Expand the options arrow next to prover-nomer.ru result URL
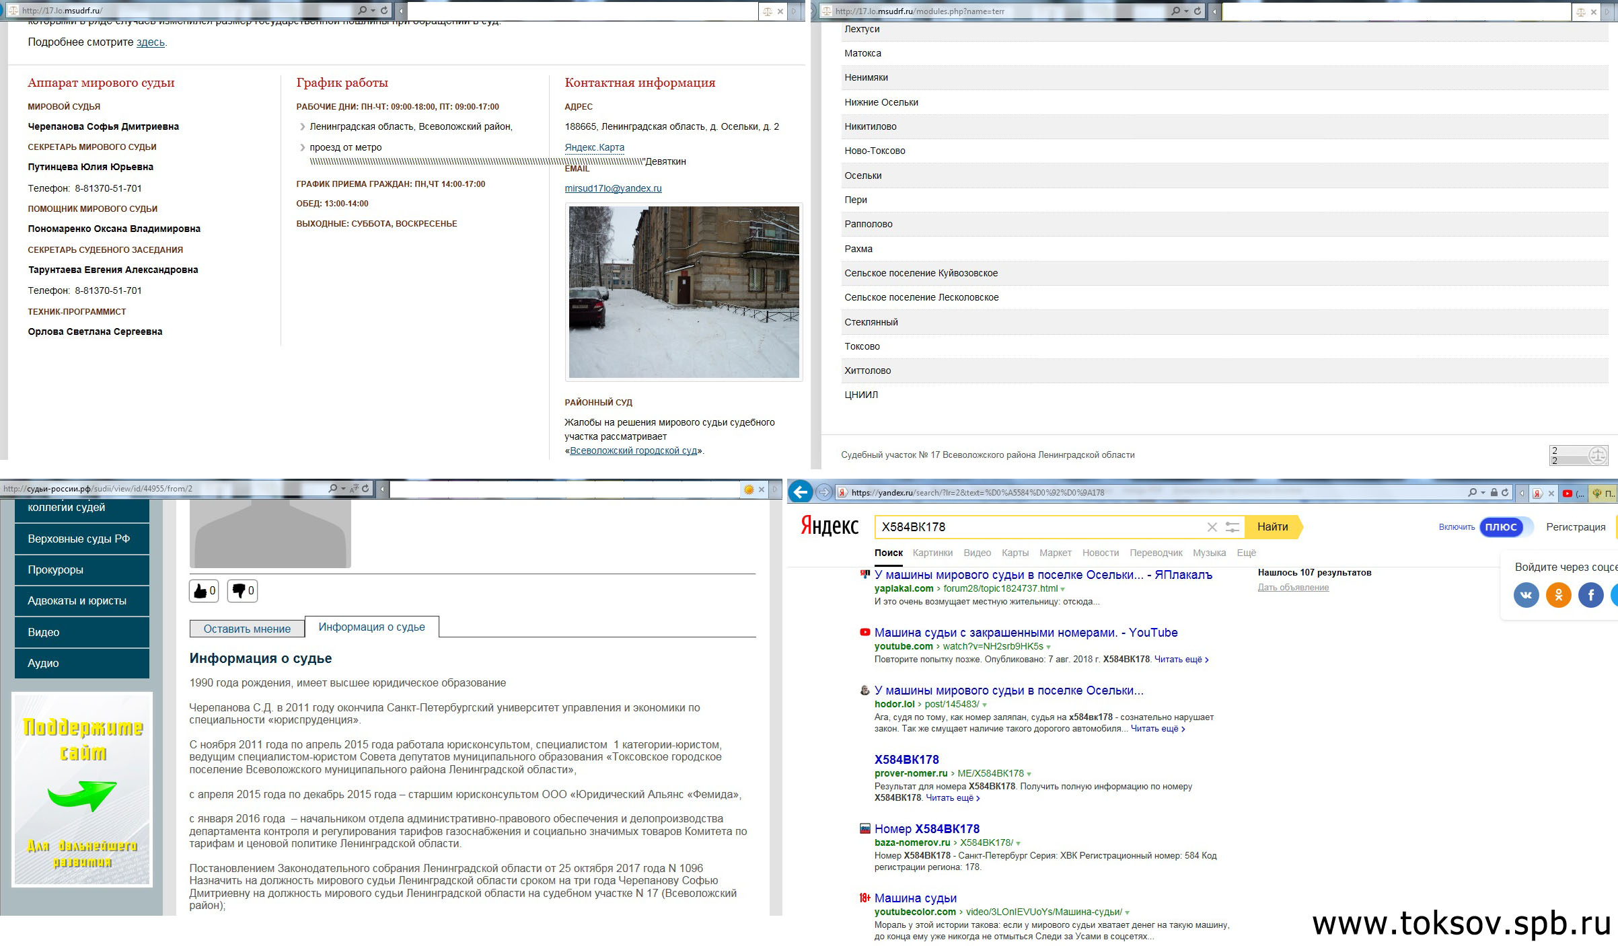The width and height of the screenshot is (1618, 946). [x=1029, y=774]
